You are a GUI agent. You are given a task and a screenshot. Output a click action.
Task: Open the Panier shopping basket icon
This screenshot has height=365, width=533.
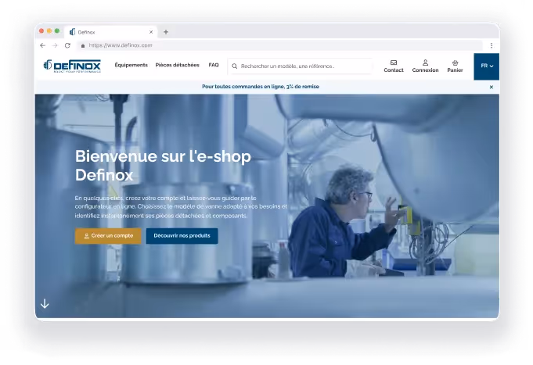coord(456,63)
